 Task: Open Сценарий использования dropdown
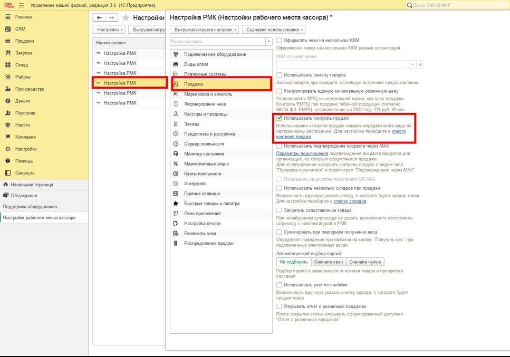click(274, 30)
